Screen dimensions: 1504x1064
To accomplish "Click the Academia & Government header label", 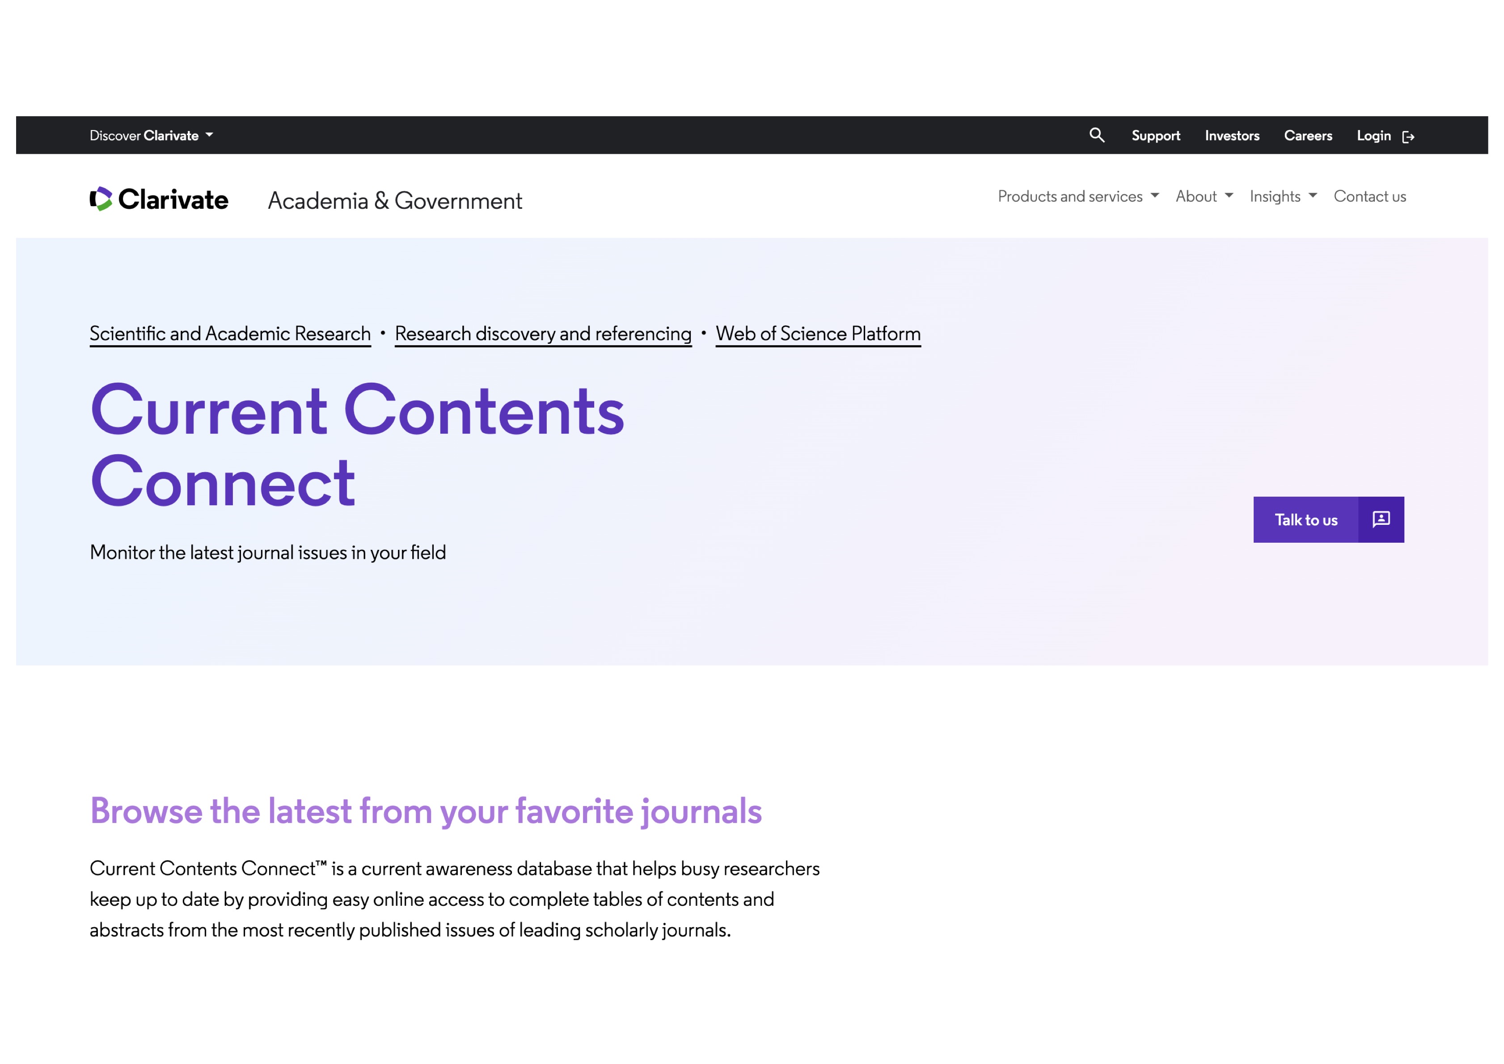I will [395, 200].
